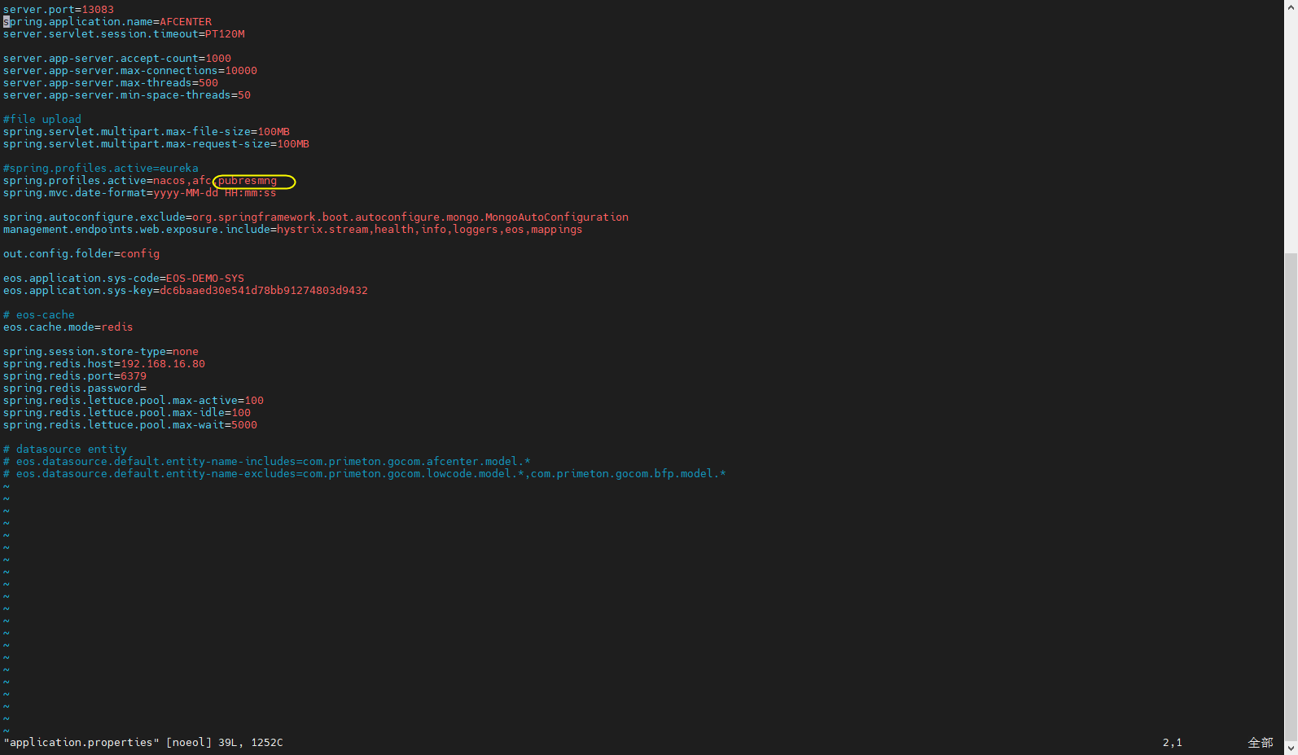This screenshot has width=1298, height=755.
Task: Click the eos.cache.mode redis value
Action: pos(117,327)
